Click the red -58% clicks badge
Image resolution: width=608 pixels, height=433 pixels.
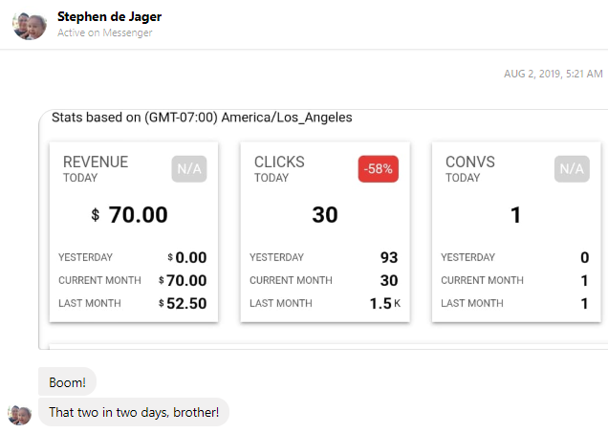click(378, 169)
